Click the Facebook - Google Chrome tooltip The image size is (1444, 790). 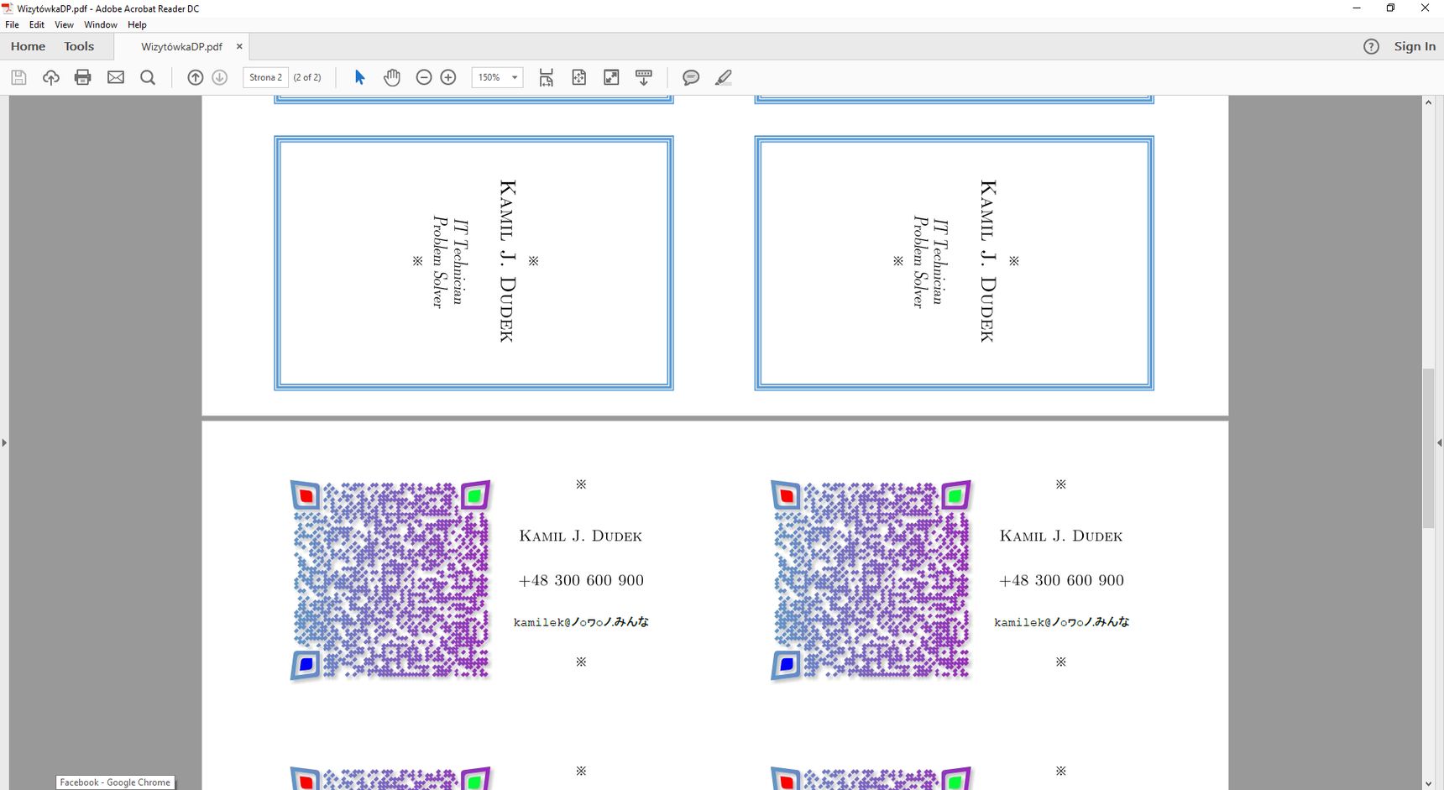tap(115, 782)
